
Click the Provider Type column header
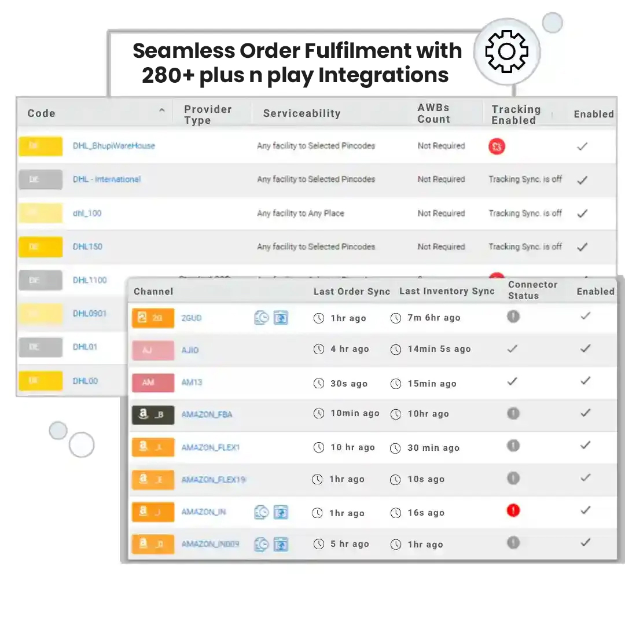click(208, 113)
